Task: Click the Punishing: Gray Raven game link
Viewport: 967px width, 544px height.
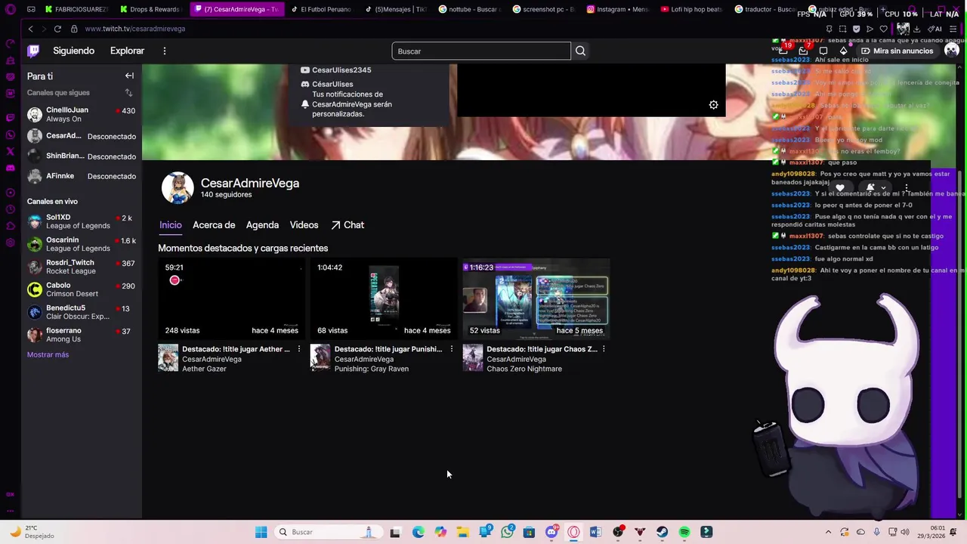Action: [x=371, y=369]
